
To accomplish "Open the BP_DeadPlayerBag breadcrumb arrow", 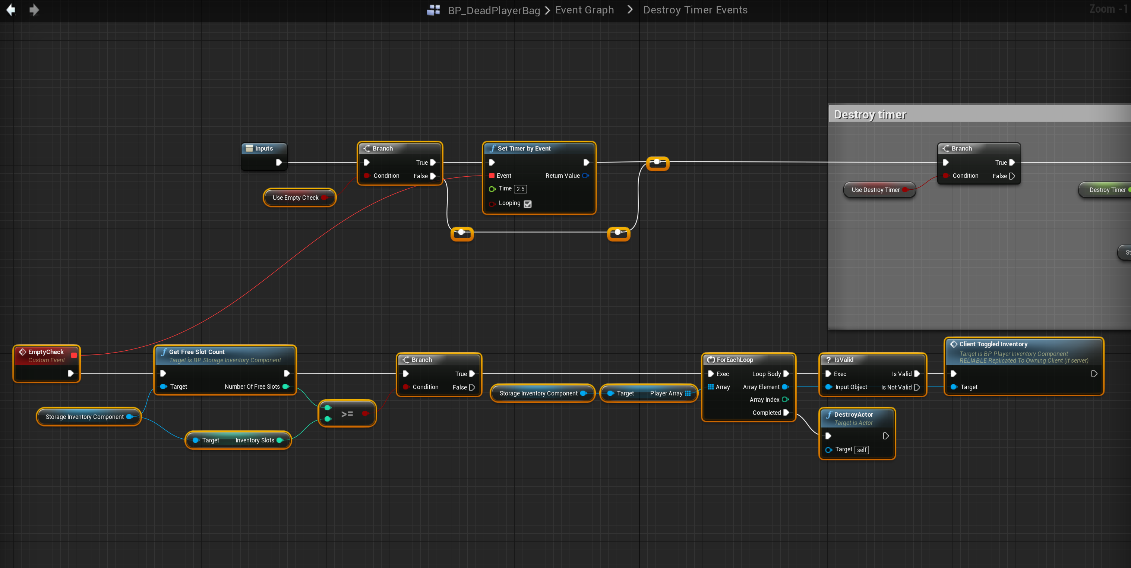I will (x=547, y=10).
